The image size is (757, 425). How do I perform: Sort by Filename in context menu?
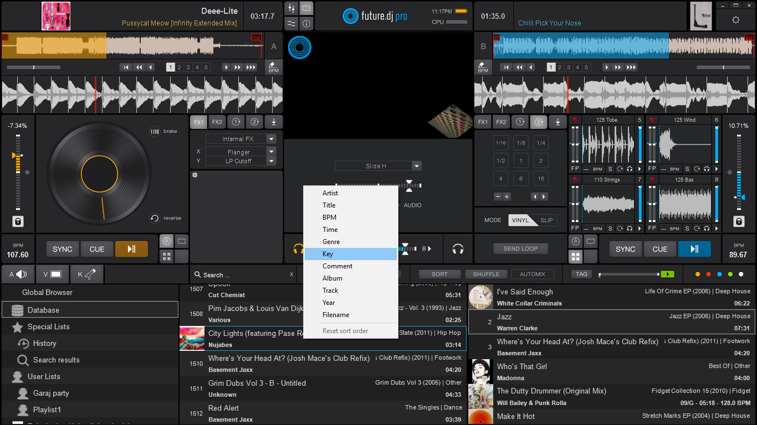click(x=351, y=315)
